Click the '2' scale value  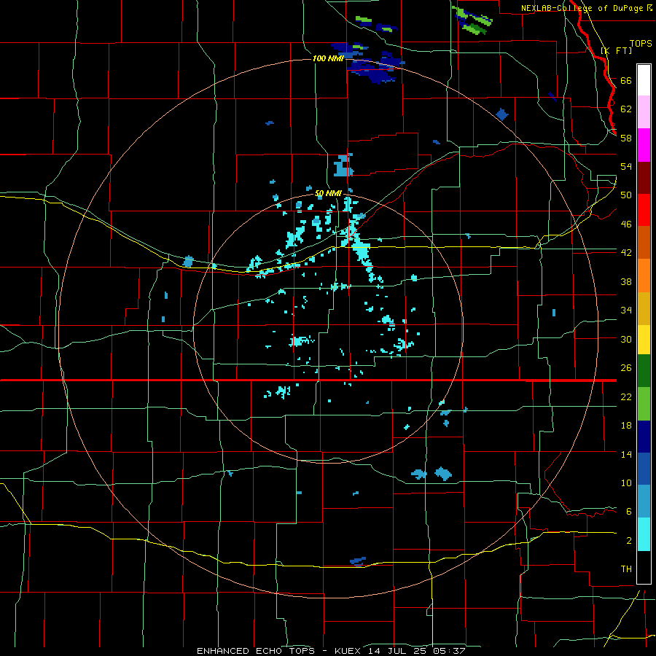pyautogui.click(x=629, y=541)
